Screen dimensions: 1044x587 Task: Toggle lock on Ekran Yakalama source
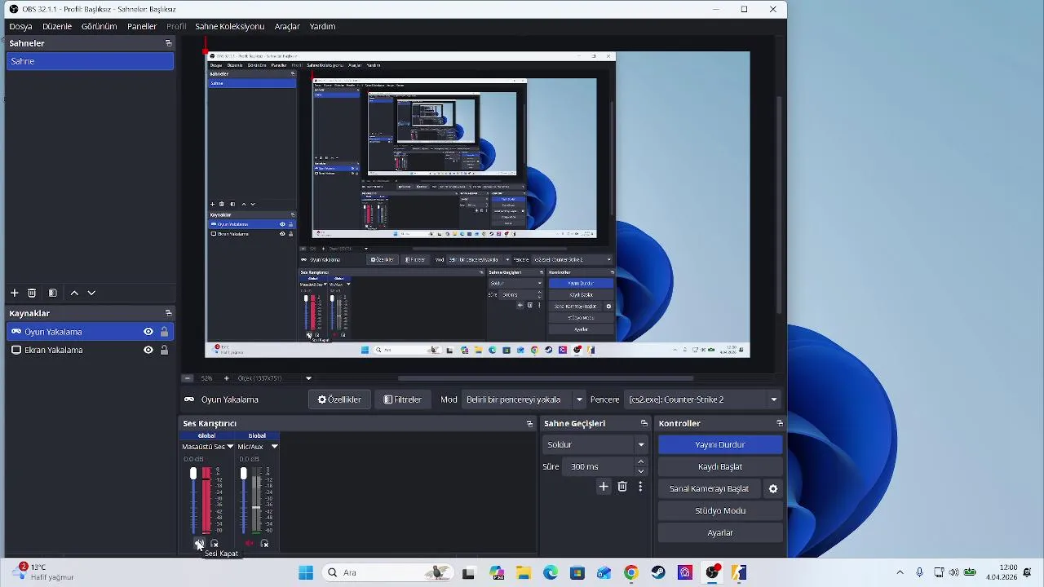click(x=164, y=350)
